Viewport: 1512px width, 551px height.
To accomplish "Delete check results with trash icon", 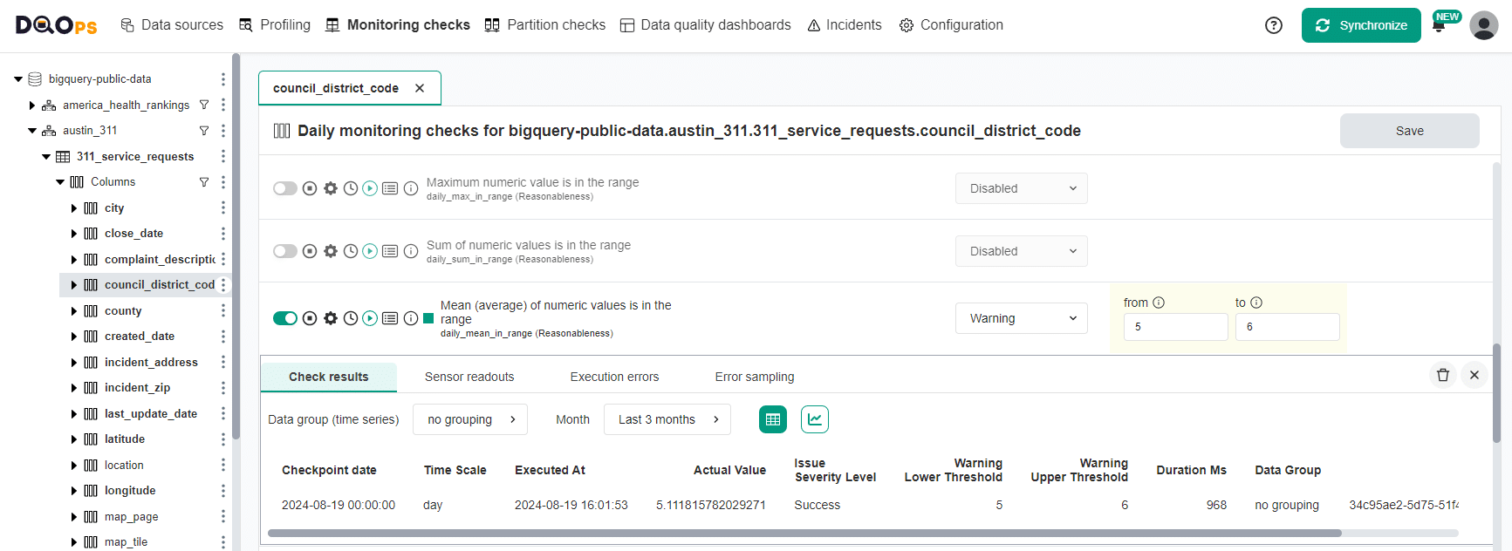I will (x=1443, y=375).
